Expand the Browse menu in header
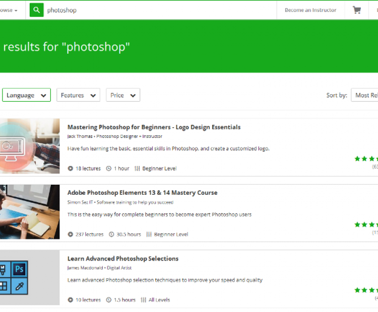Image resolution: width=378 pixels, height=312 pixels. (x=9, y=10)
